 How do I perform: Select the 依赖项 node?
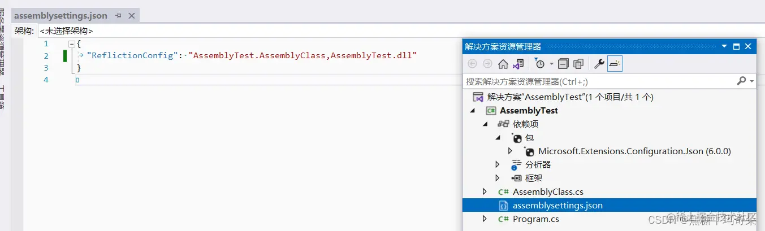[526, 124]
